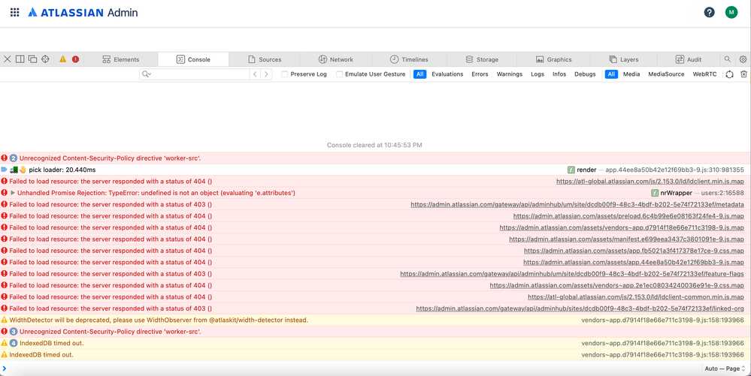Switch to the Storage tab
751x376 pixels.
click(483, 59)
